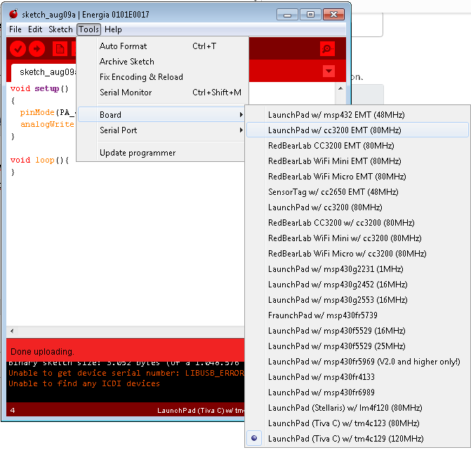Select LaunchPad w/ msp430fr6989
The height and width of the screenshot is (450, 471).
tap(357, 393)
